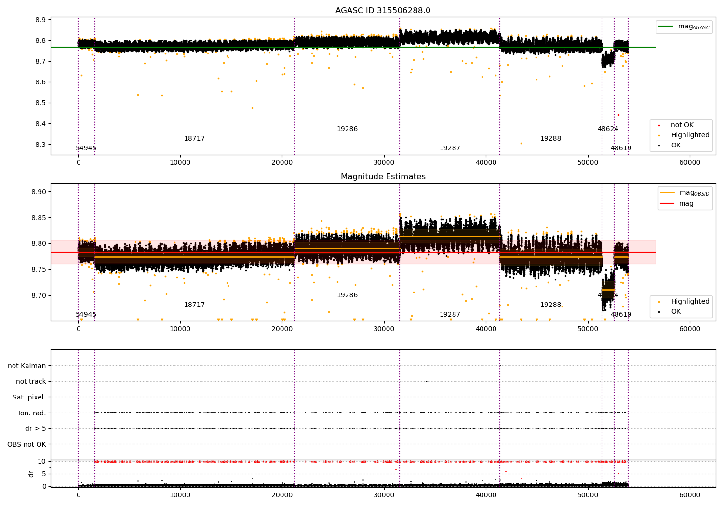723x506 pixels.
Task: Click the 'dr' axis label
Action: point(31,474)
